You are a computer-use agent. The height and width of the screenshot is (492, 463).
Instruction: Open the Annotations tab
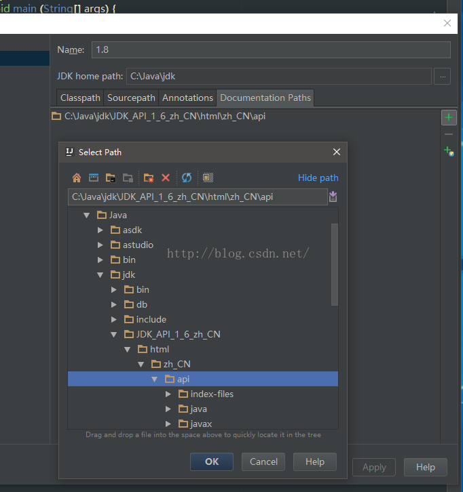187,98
